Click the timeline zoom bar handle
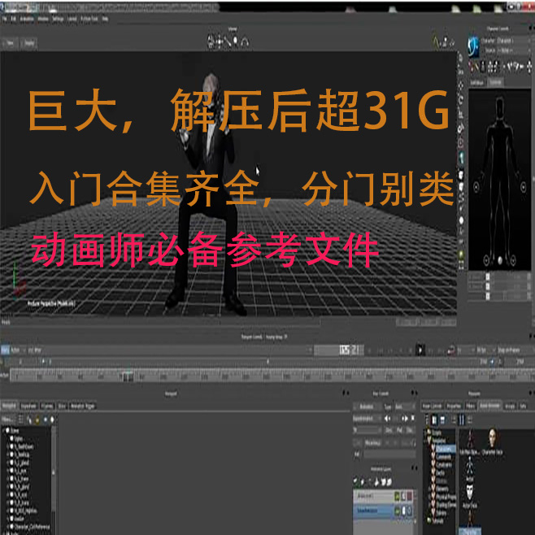This screenshot has height=535, width=535. point(267,361)
